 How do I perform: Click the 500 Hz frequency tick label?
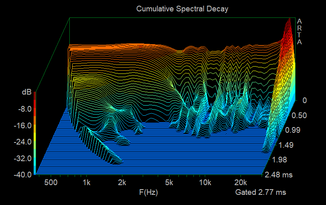pyautogui.click(x=50, y=183)
